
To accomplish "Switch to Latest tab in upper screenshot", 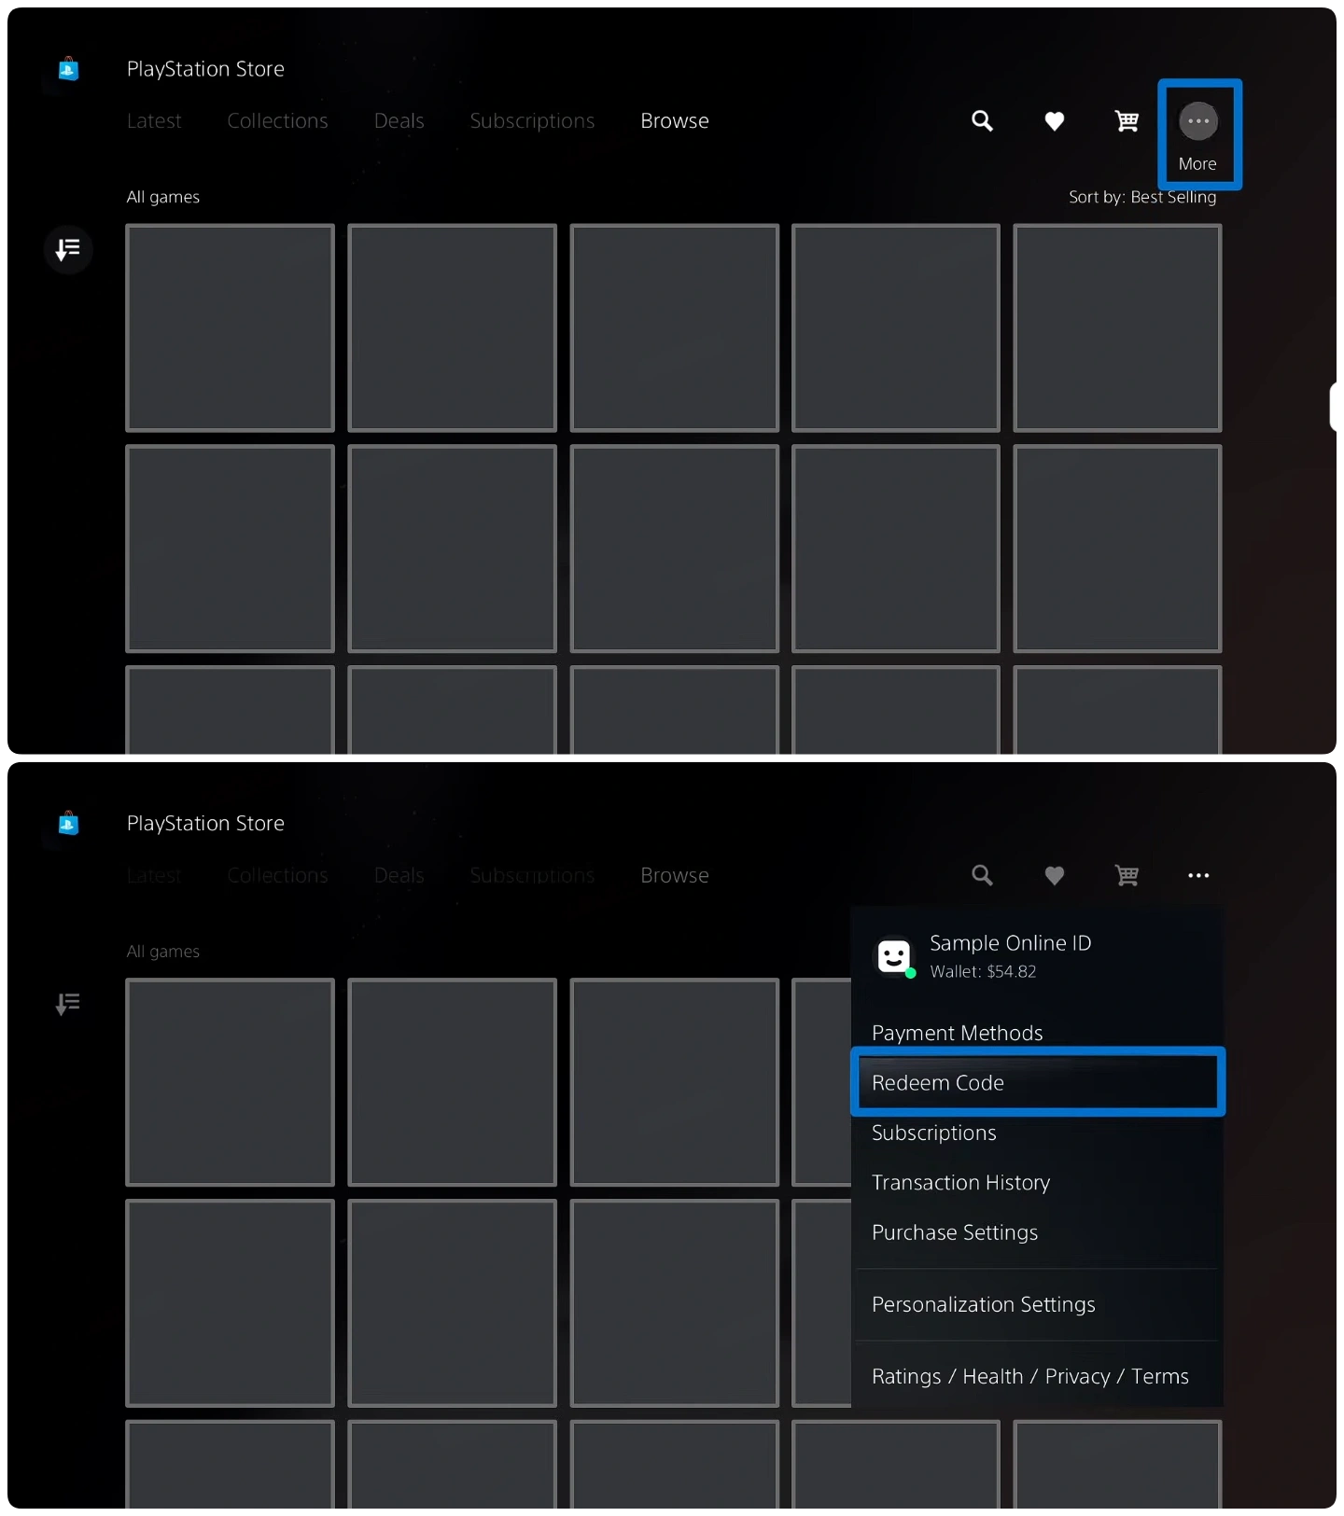I will coord(154,121).
